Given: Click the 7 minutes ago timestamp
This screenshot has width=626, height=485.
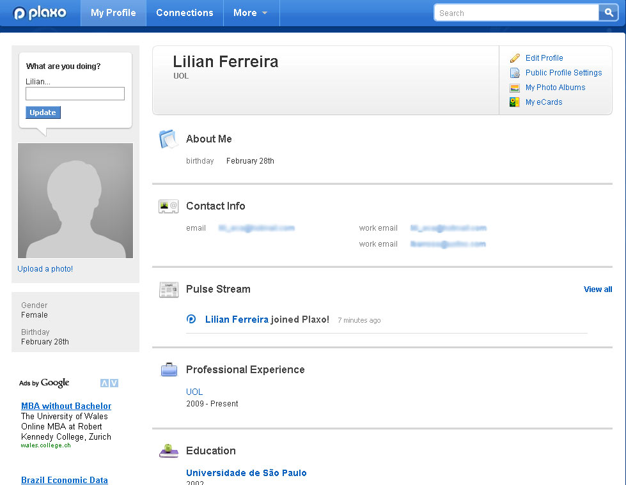Looking at the screenshot, I should pyautogui.click(x=359, y=320).
